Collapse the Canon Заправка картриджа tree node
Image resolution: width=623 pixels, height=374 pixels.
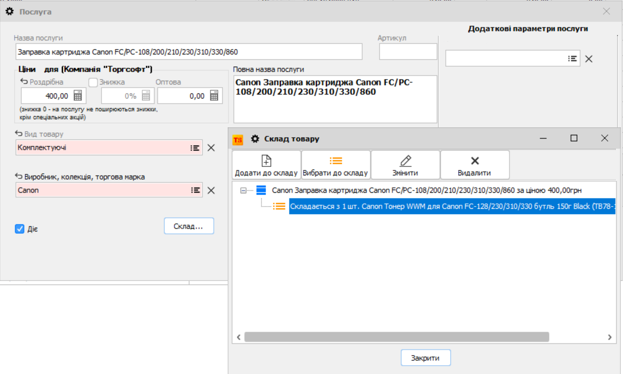[x=243, y=191]
